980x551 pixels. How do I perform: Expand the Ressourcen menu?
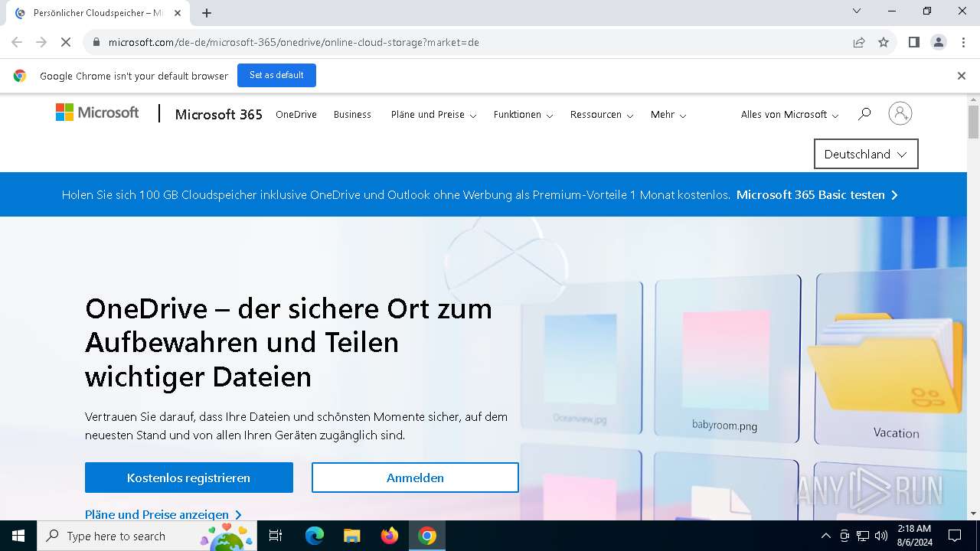602,115
